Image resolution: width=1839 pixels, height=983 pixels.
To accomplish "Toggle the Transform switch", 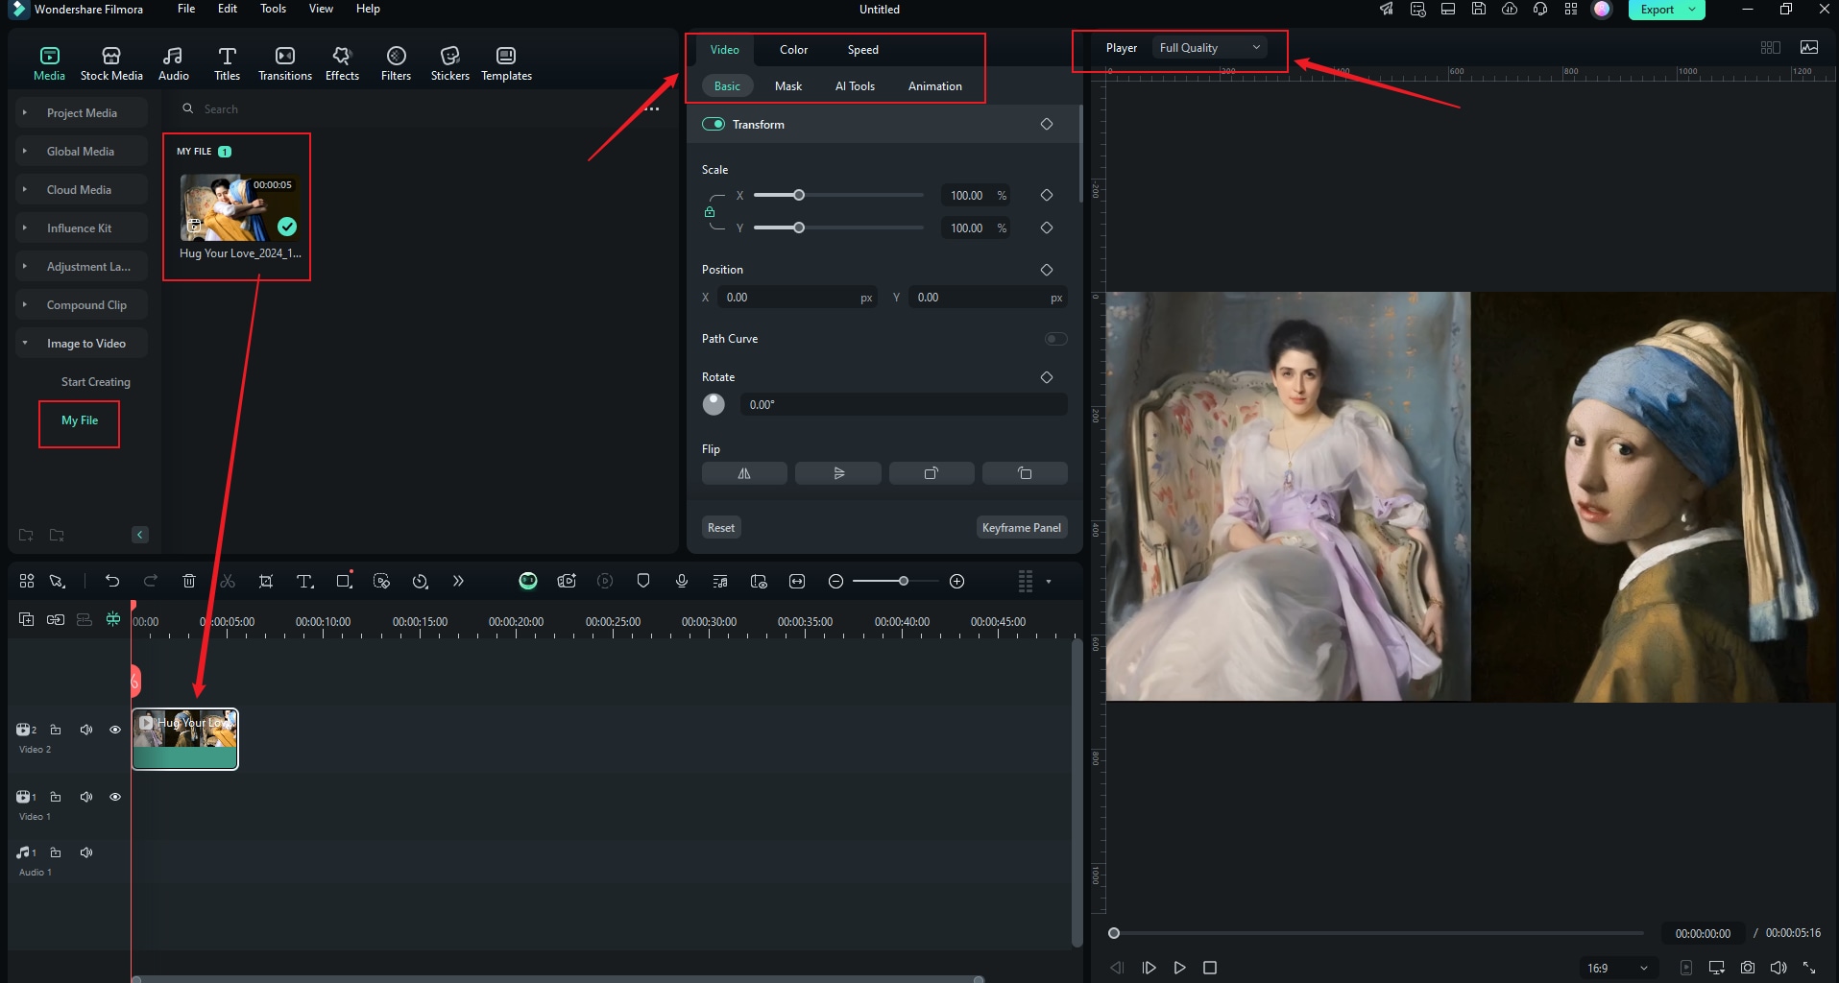I will [x=714, y=124].
